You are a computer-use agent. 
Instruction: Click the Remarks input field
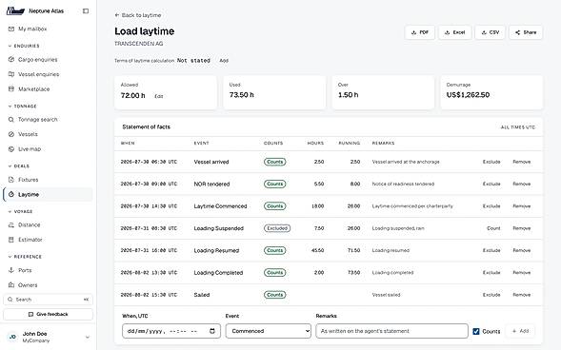391,331
